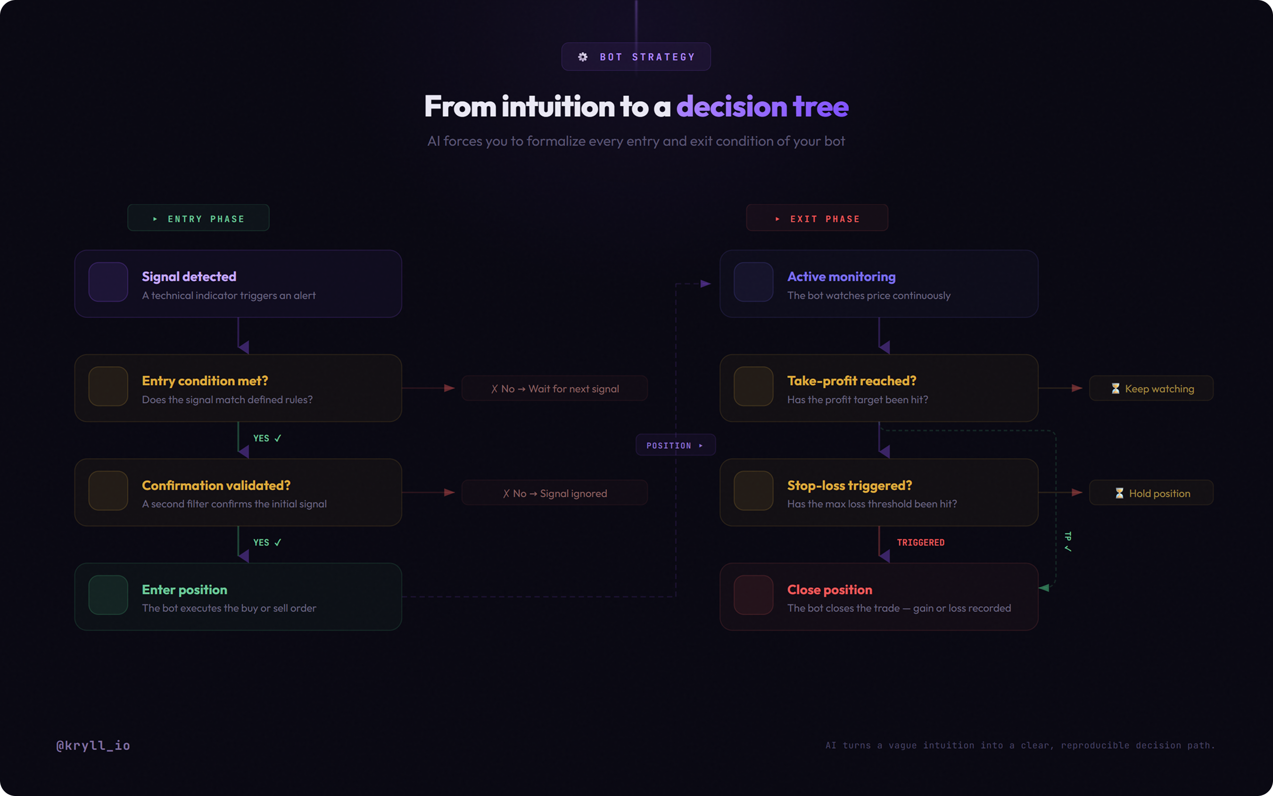Click the Hold position pill
1273x796 pixels.
(1151, 493)
